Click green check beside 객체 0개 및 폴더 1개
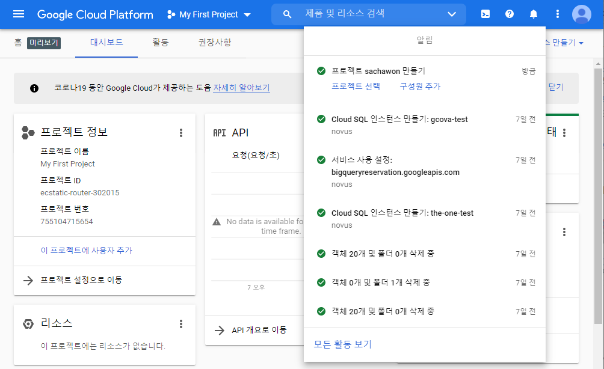Image resolution: width=604 pixels, height=369 pixels. (x=321, y=282)
